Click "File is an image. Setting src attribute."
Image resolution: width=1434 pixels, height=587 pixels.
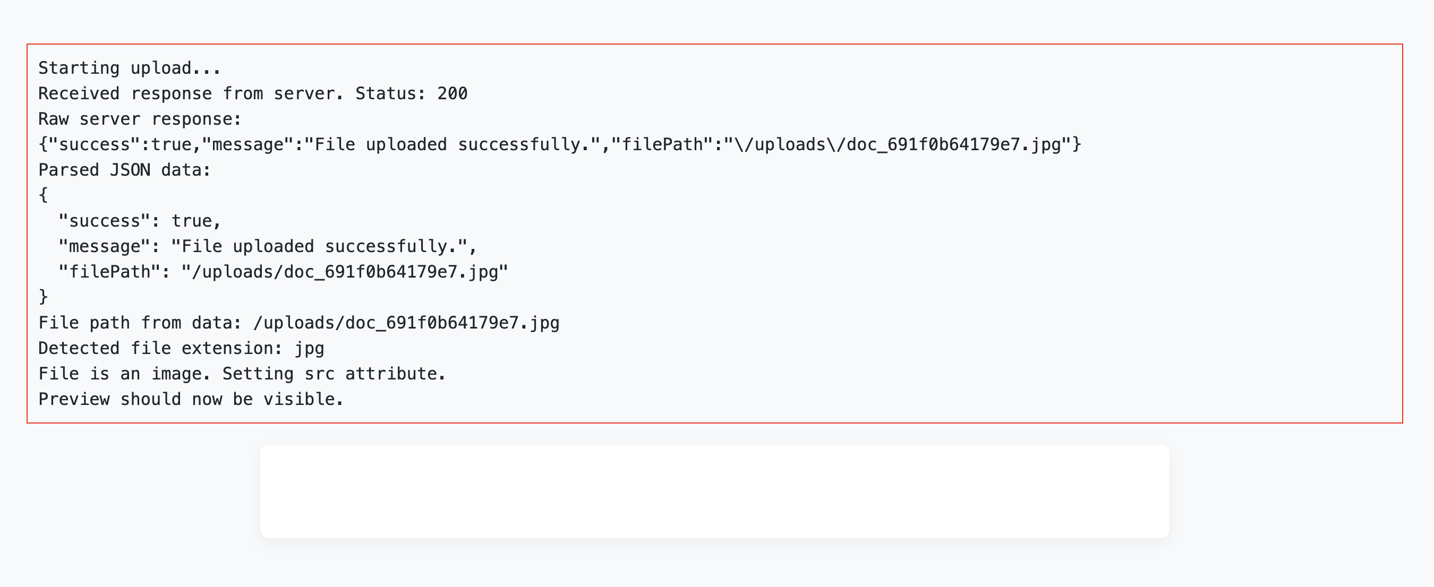pyautogui.click(x=242, y=374)
